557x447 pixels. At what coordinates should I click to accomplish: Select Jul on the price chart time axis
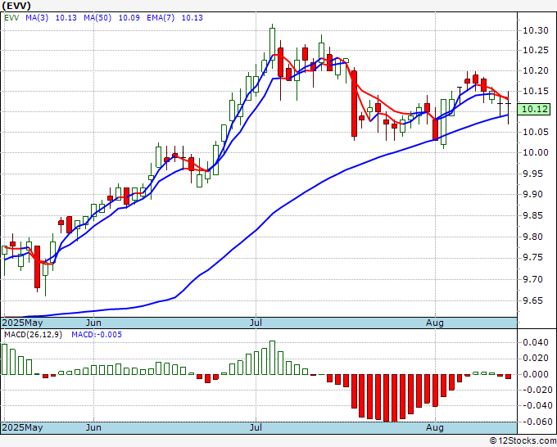click(x=256, y=323)
